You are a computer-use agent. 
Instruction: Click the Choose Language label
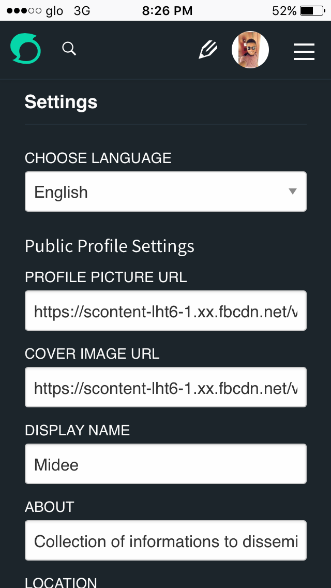pos(98,158)
